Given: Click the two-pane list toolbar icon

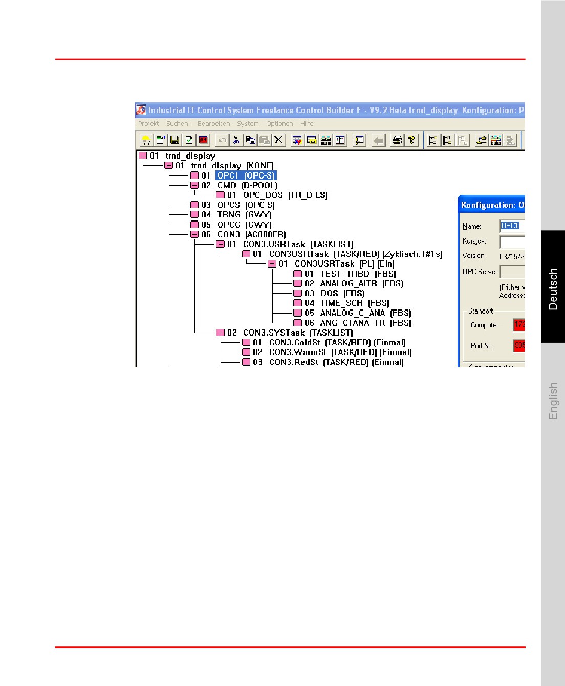Looking at the screenshot, I should [x=340, y=140].
